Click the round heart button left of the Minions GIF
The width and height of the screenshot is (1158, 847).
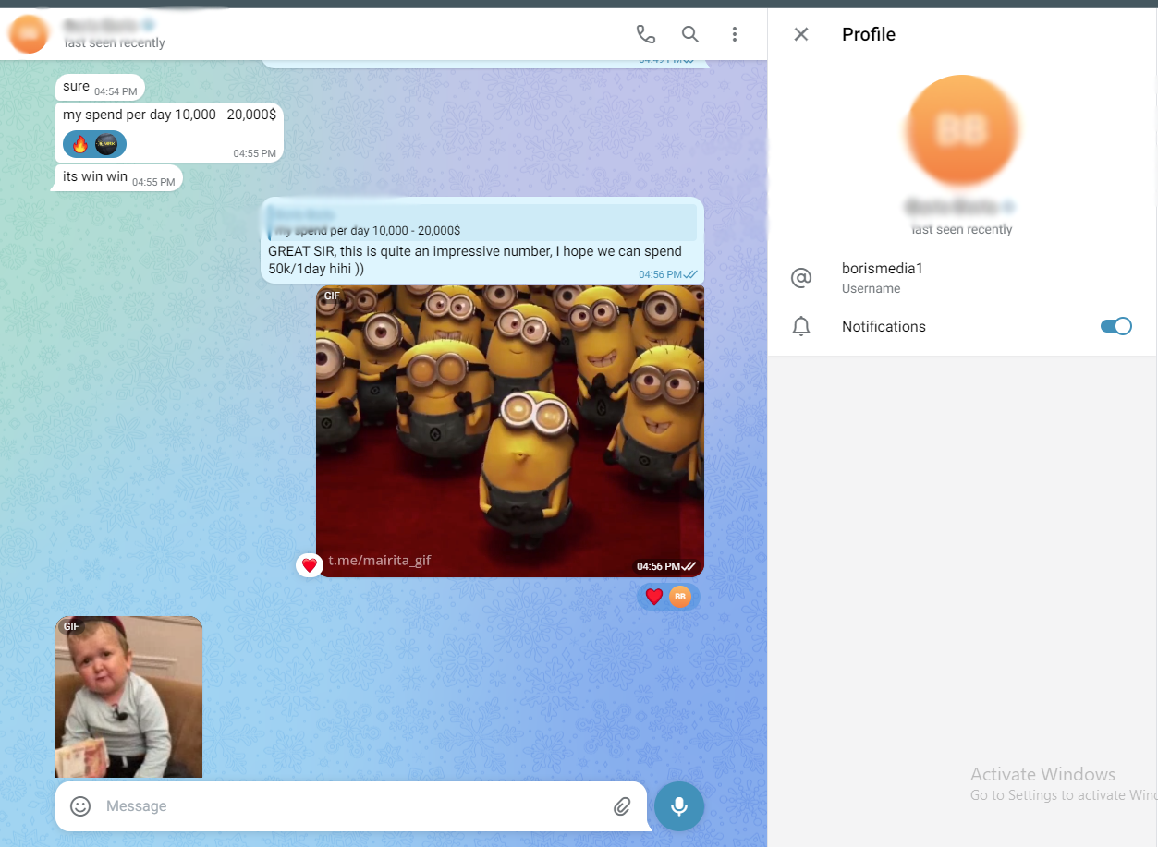pyautogui.click(x=310, y=564)
